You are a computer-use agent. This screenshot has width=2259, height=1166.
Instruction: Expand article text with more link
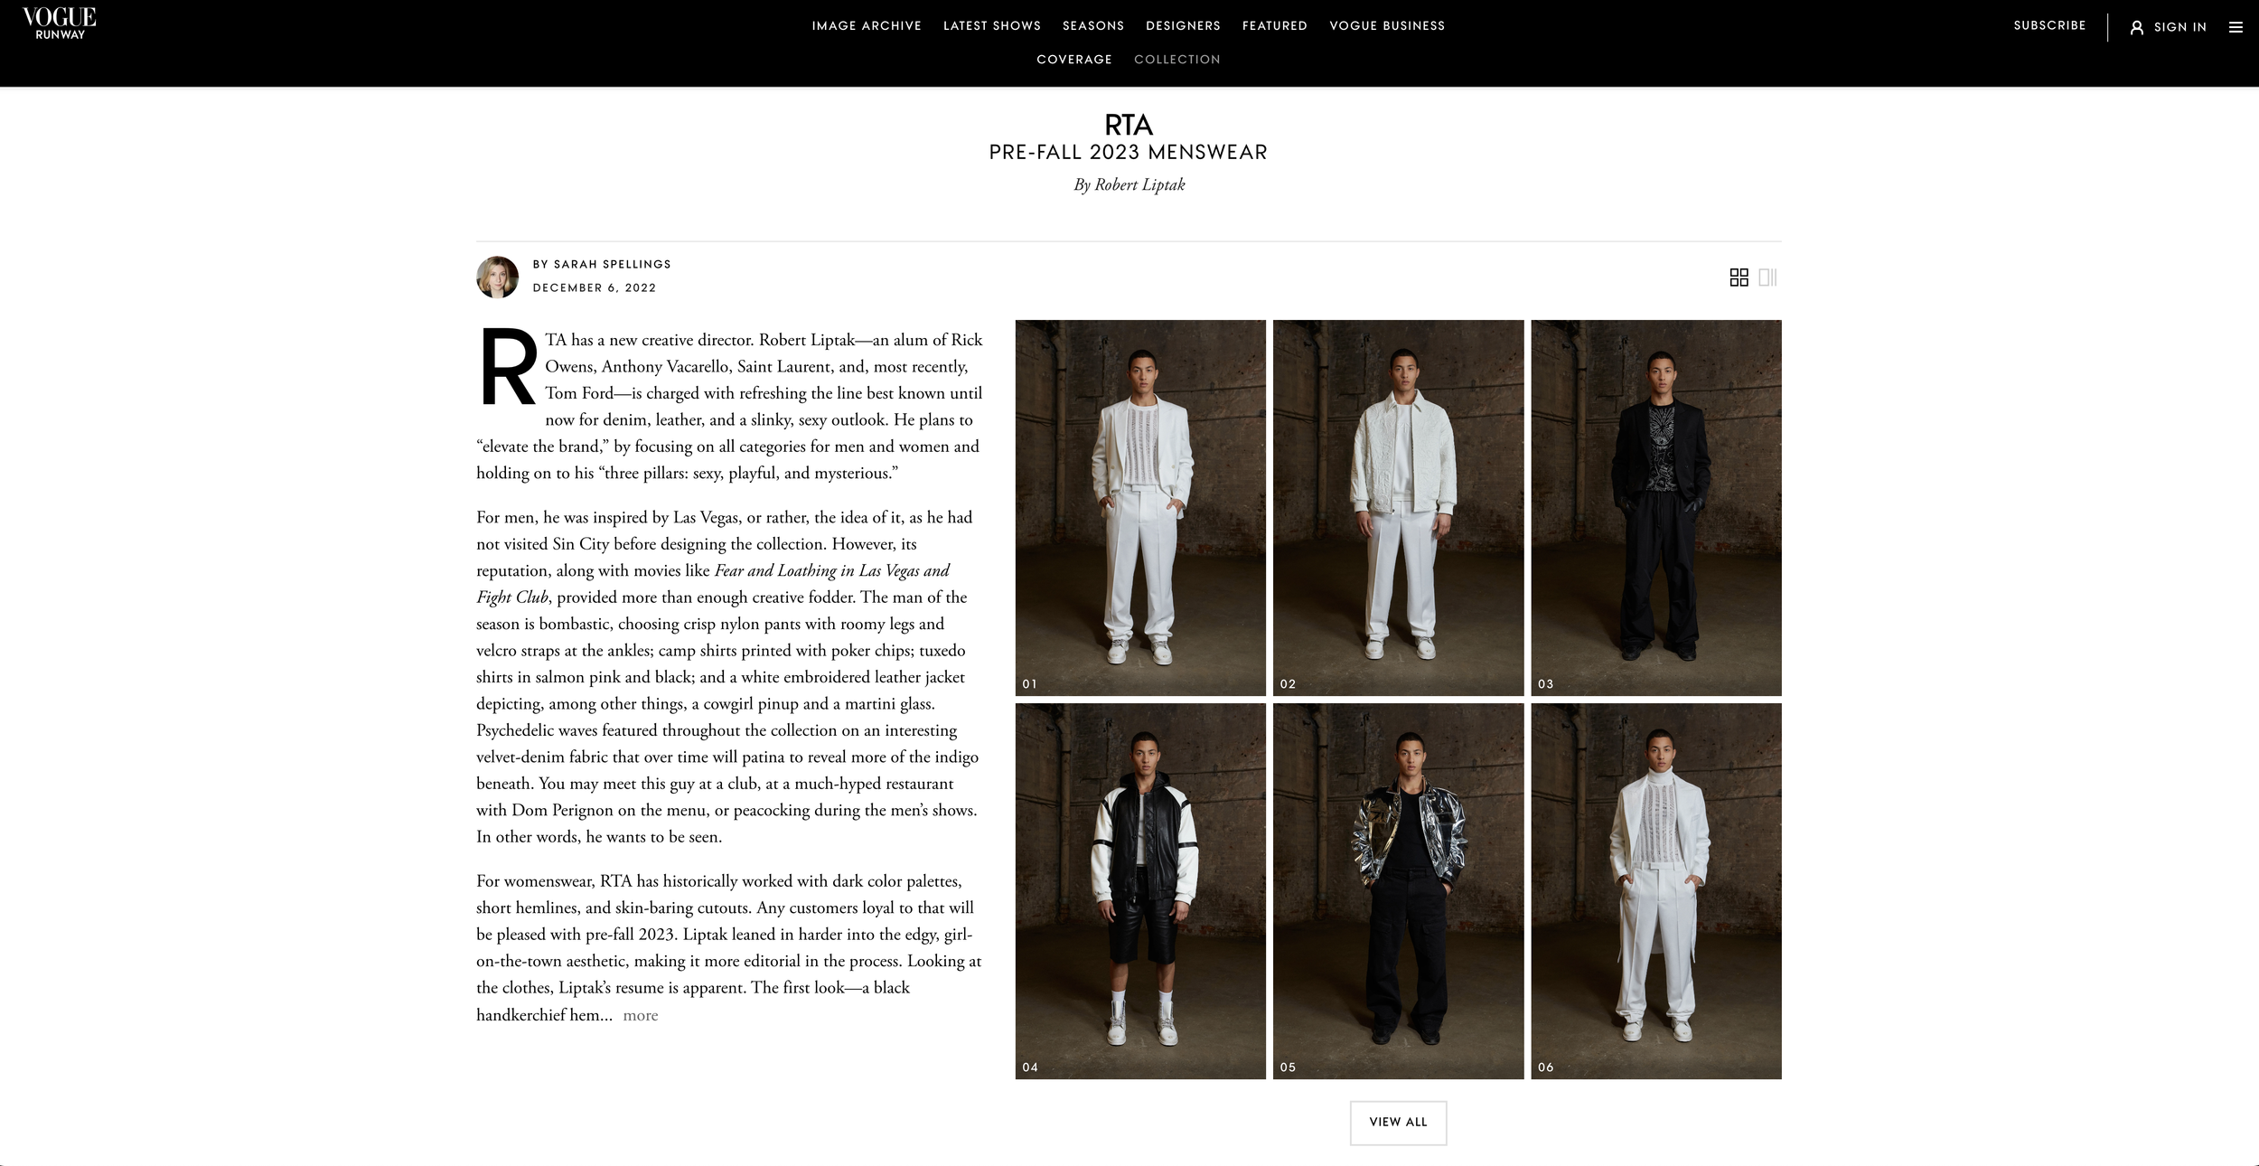click(x=641, y=1015)
